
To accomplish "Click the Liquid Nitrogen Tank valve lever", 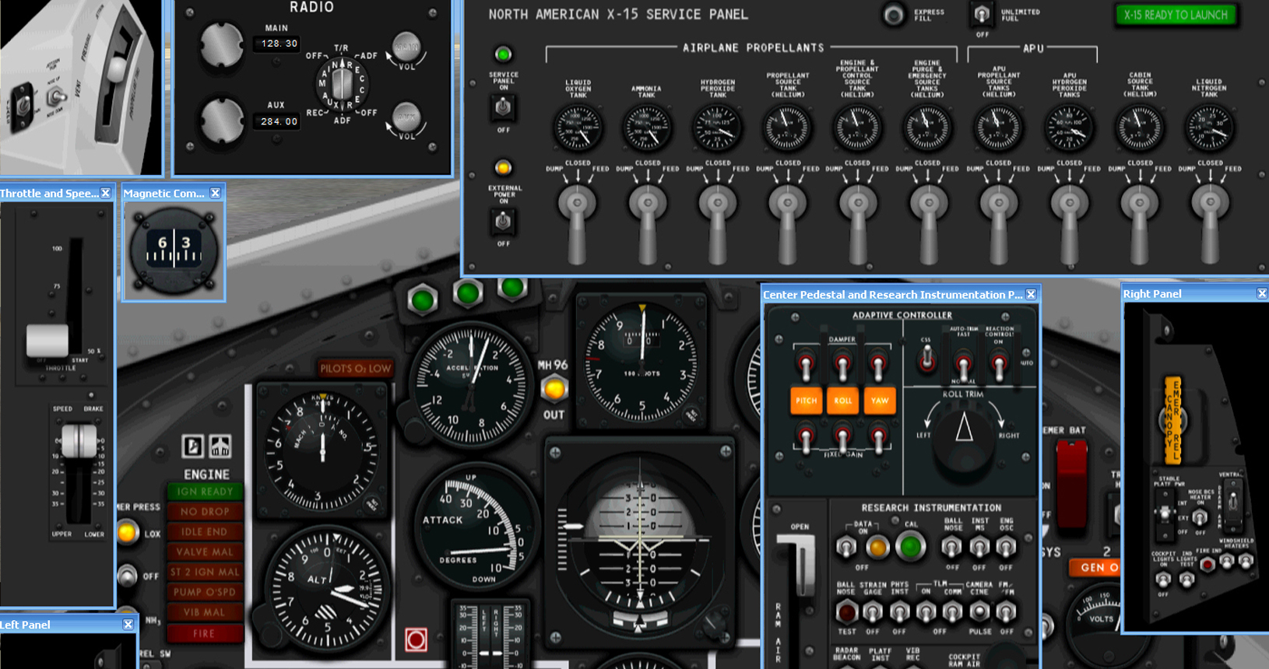I will pos(1209,226).
